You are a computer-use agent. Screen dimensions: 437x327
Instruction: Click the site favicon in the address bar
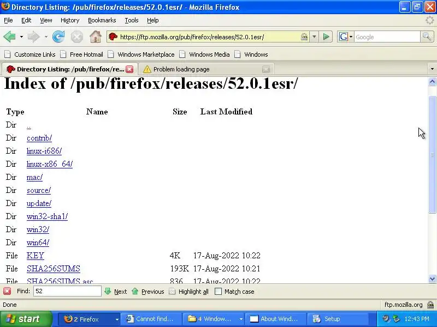[113, 37]
